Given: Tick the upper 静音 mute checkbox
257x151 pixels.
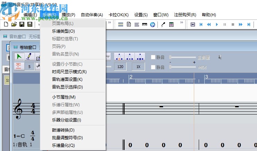Looking at the screenshot, I should point(153,57).
